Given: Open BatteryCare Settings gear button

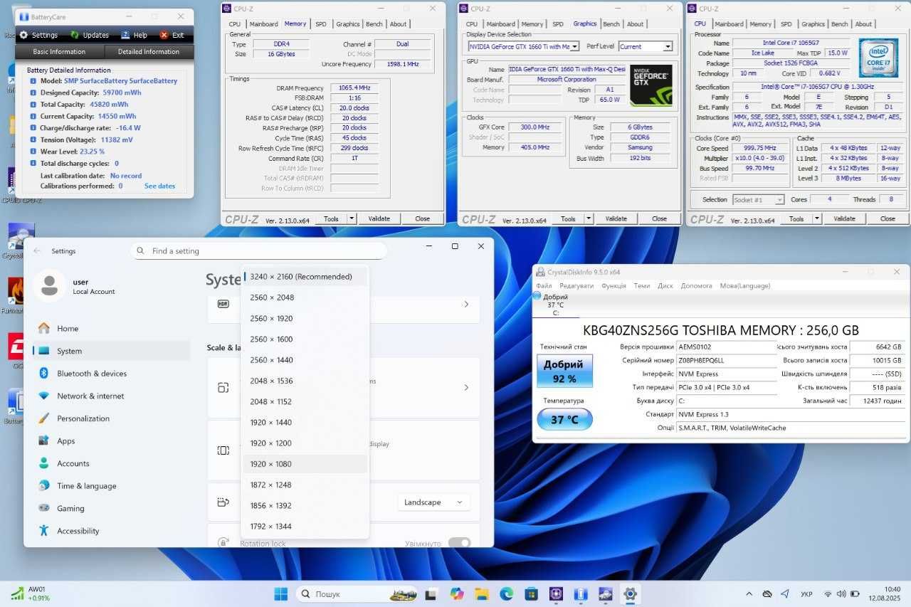Looking at the screenshot, I should (x=38, y=35).
